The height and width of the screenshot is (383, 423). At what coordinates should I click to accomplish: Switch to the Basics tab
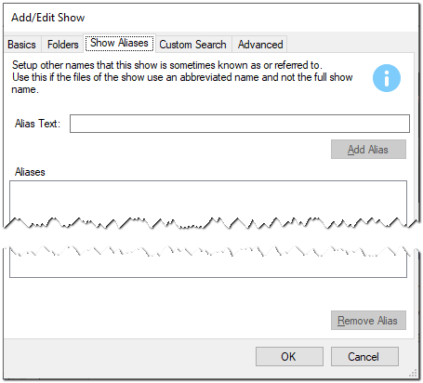(21, 45)
